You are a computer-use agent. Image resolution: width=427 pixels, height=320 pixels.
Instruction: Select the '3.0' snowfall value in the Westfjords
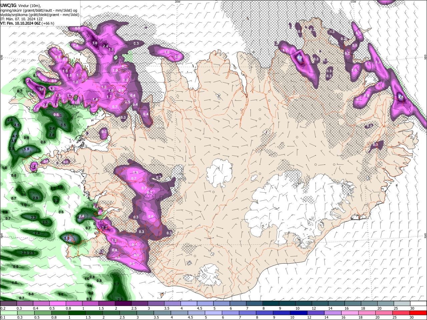(95, 43)
